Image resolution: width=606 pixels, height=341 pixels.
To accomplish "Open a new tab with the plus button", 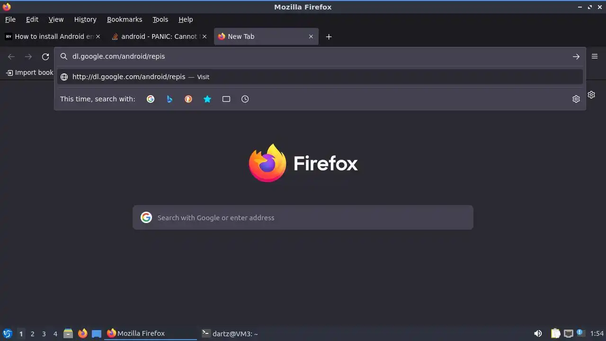I will click(329, 36).
